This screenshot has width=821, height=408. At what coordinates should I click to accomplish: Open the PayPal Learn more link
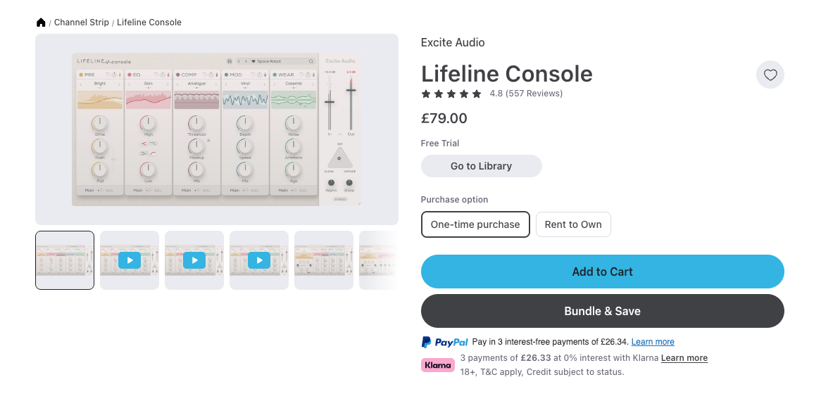coord(653,342)
